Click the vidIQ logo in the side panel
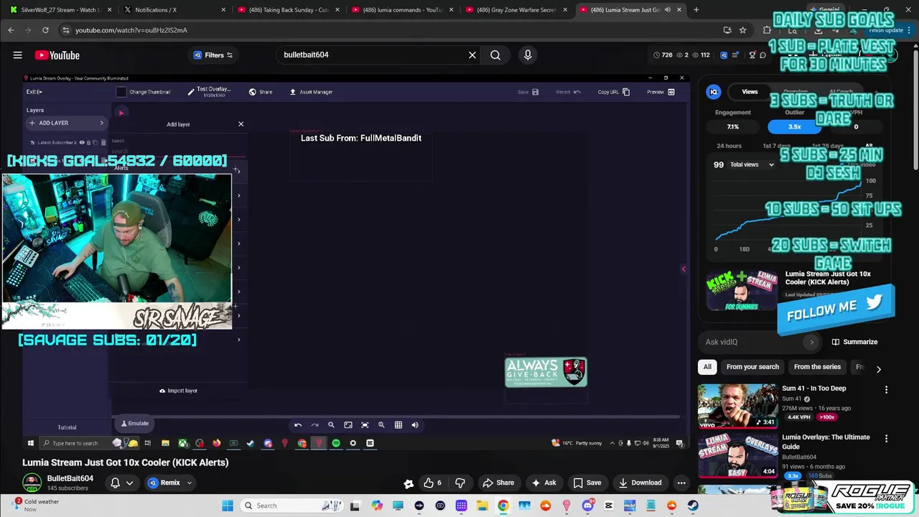Viewport: 919px width, 517px height. point(714,92)
